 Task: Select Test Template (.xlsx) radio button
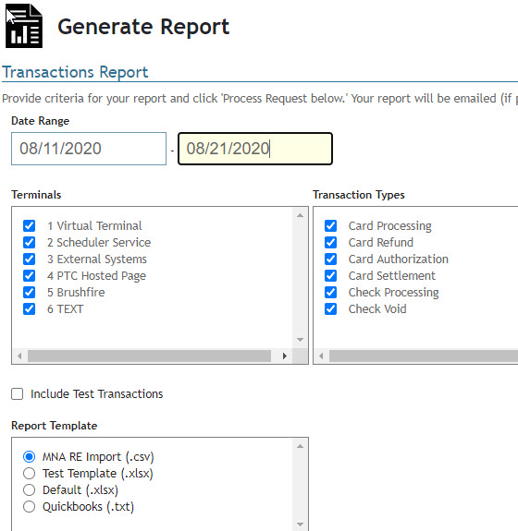(30, 473)
